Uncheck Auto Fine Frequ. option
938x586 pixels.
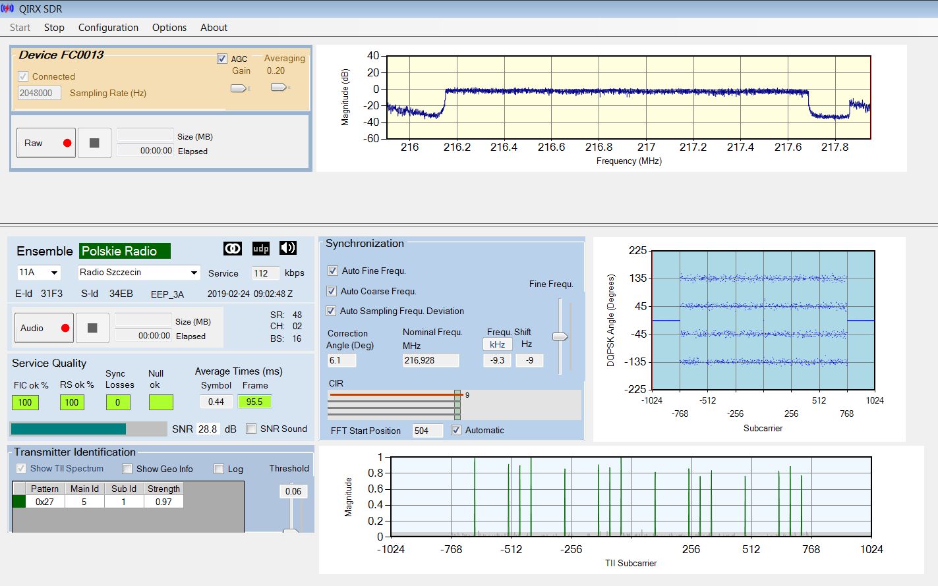333,271
